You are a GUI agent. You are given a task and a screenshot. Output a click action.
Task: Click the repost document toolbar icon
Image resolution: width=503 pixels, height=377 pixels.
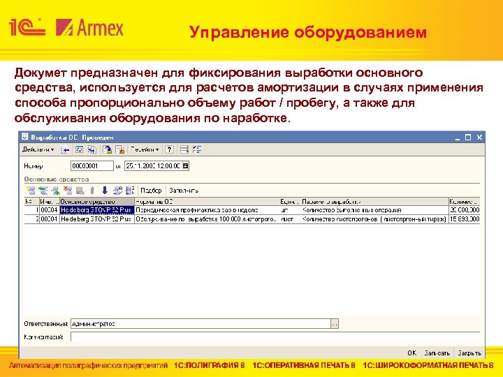pos(79,149)
